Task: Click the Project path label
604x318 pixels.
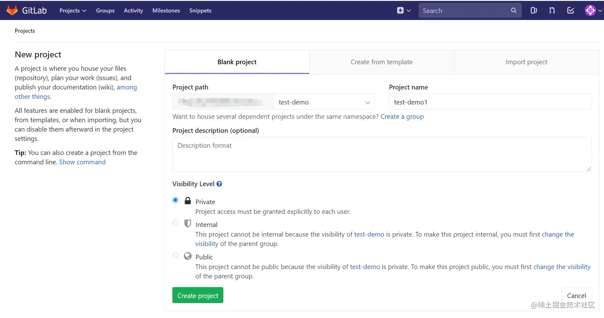Action: tap(190, 87)
